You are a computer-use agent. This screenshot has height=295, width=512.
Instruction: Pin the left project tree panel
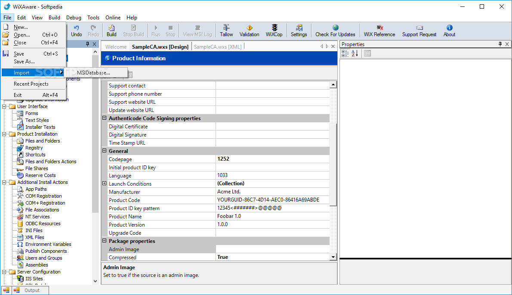[x=87, y=44]
